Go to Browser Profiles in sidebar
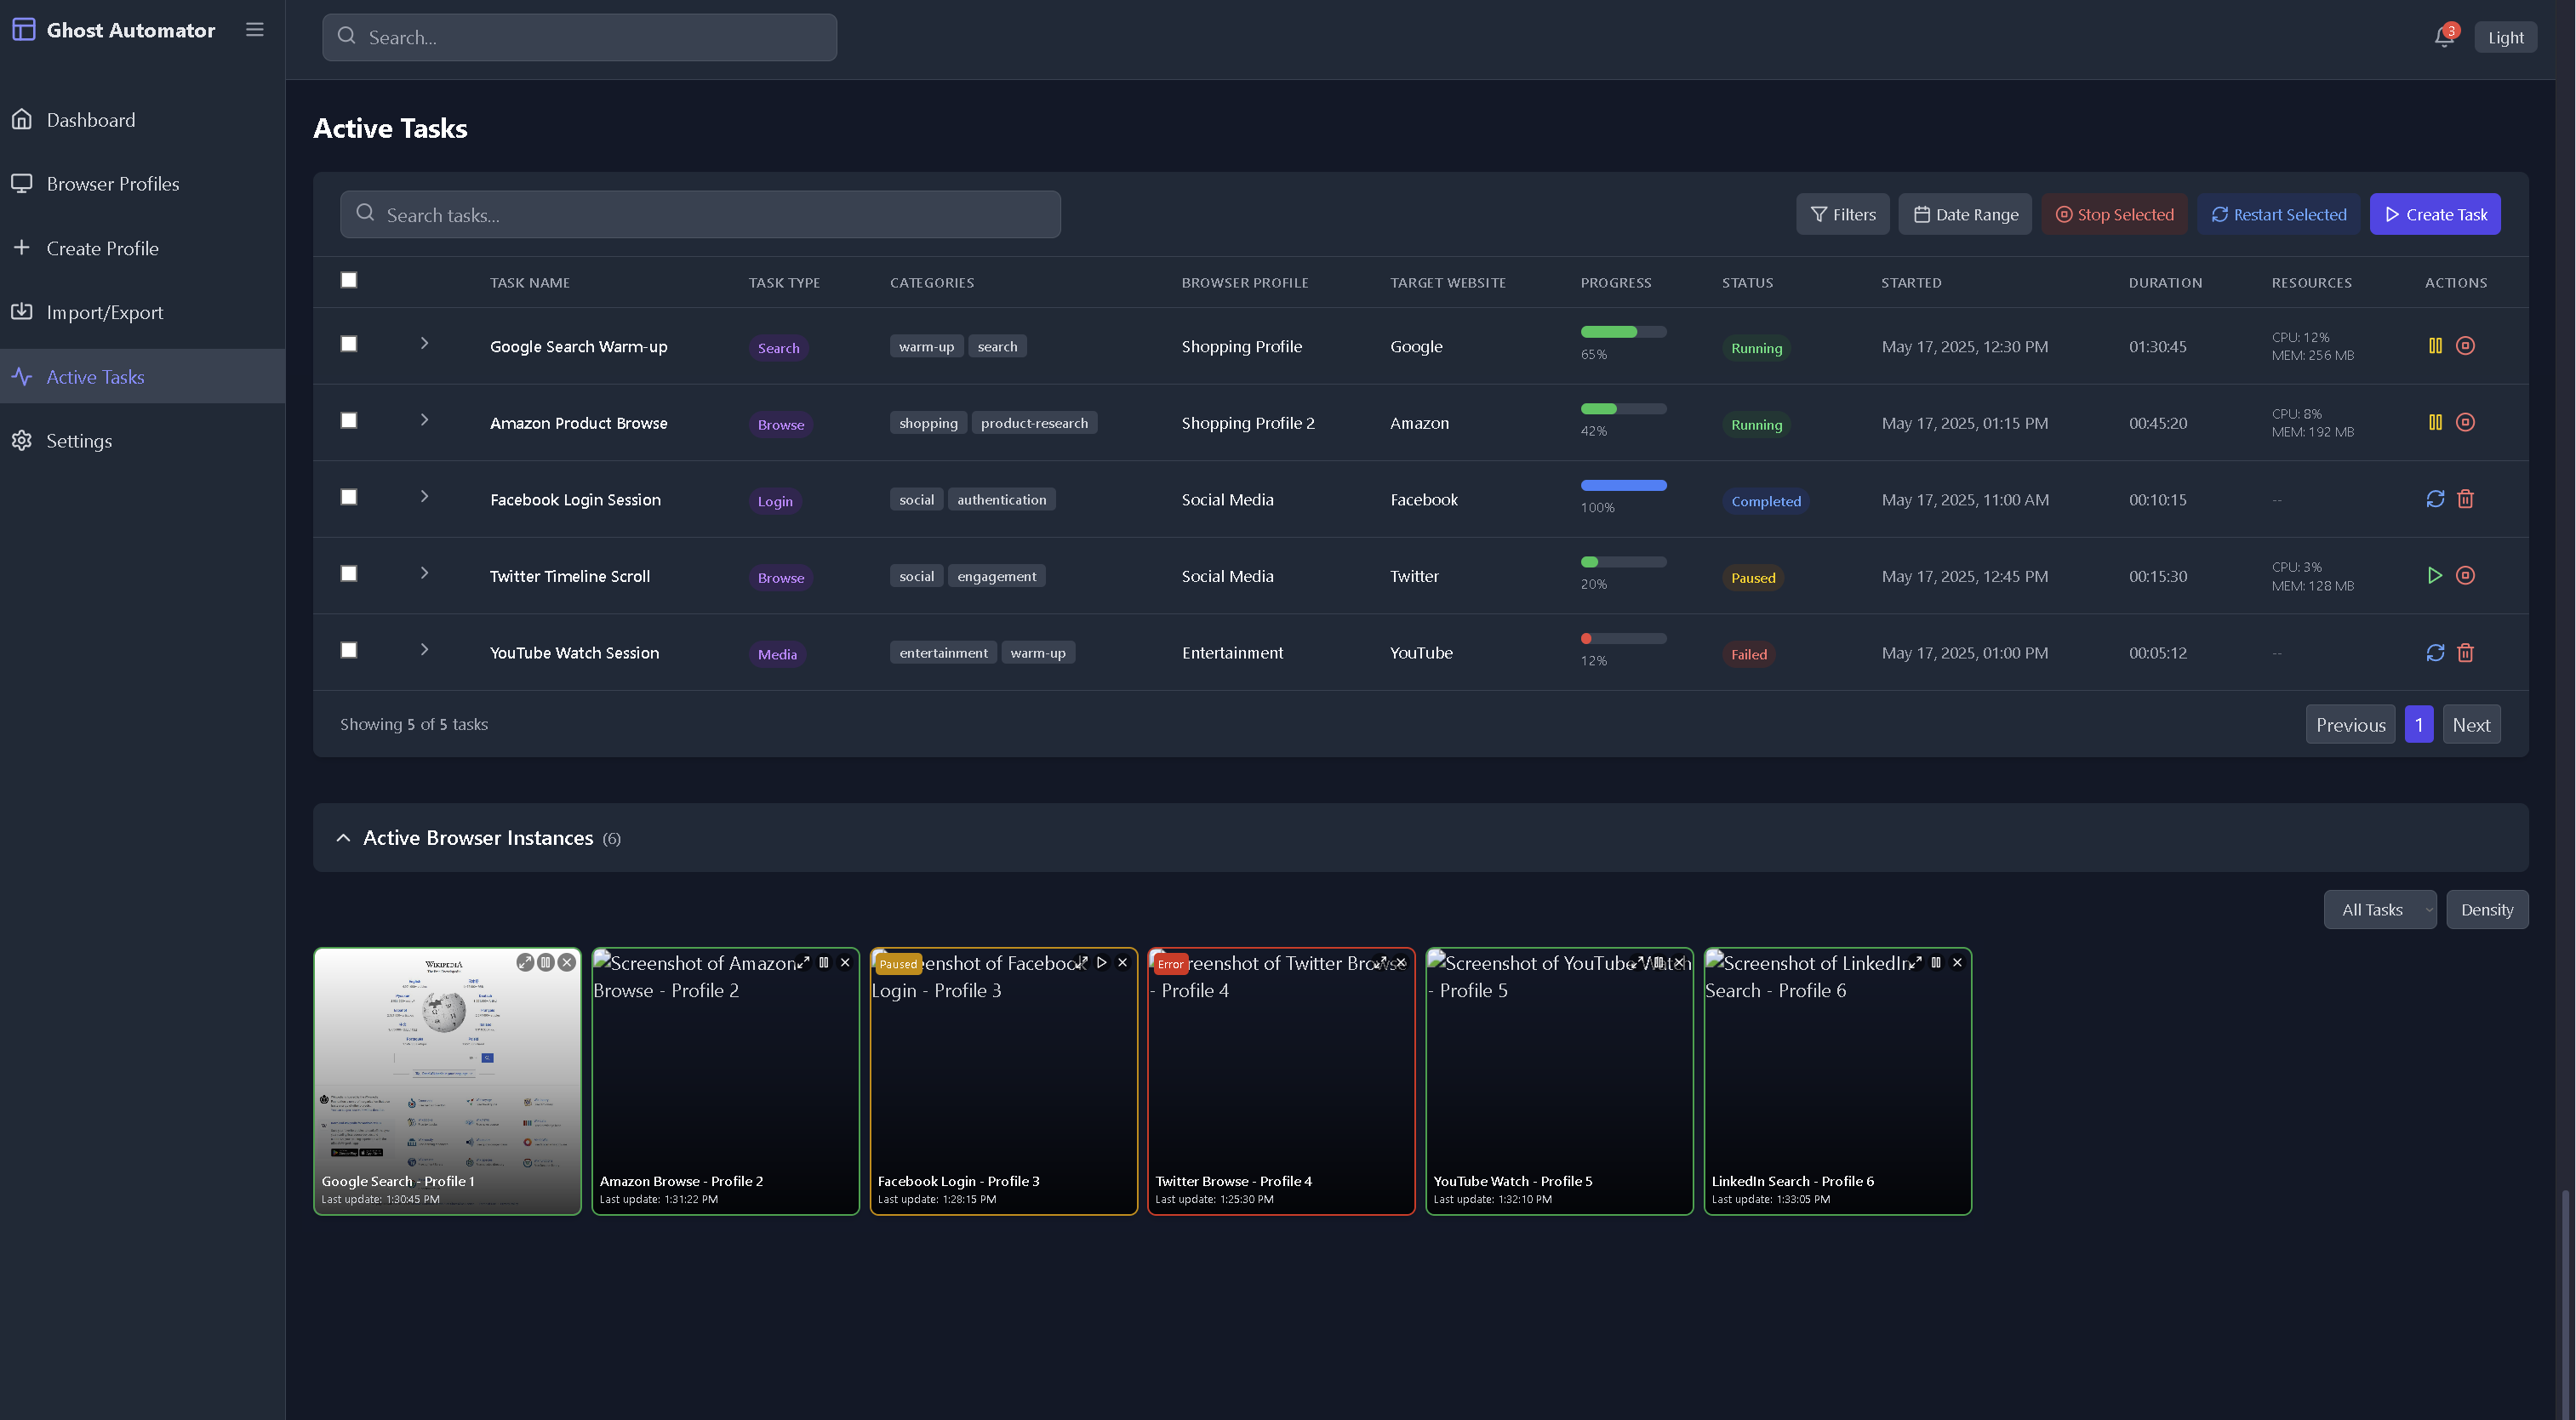Viewport: 2576px width, 1420px height. (x=112, y=184)
